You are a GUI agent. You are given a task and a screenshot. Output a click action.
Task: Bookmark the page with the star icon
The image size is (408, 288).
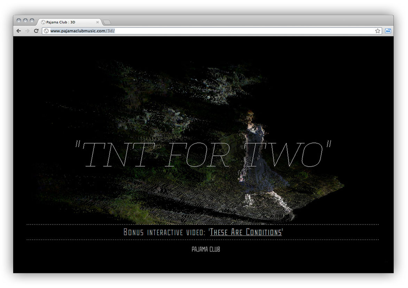pos(378,31)
